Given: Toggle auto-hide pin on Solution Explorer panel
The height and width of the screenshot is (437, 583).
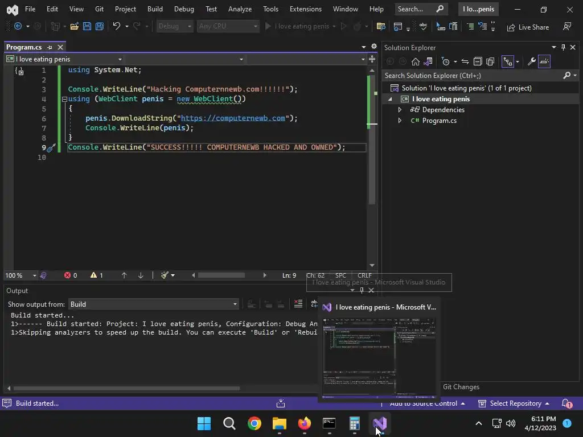Looking at the screenshot, I should click(x=563, y=47).
